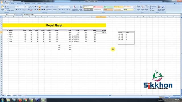
Task: Click the Percent Style icon
Action: click(63, 10)
